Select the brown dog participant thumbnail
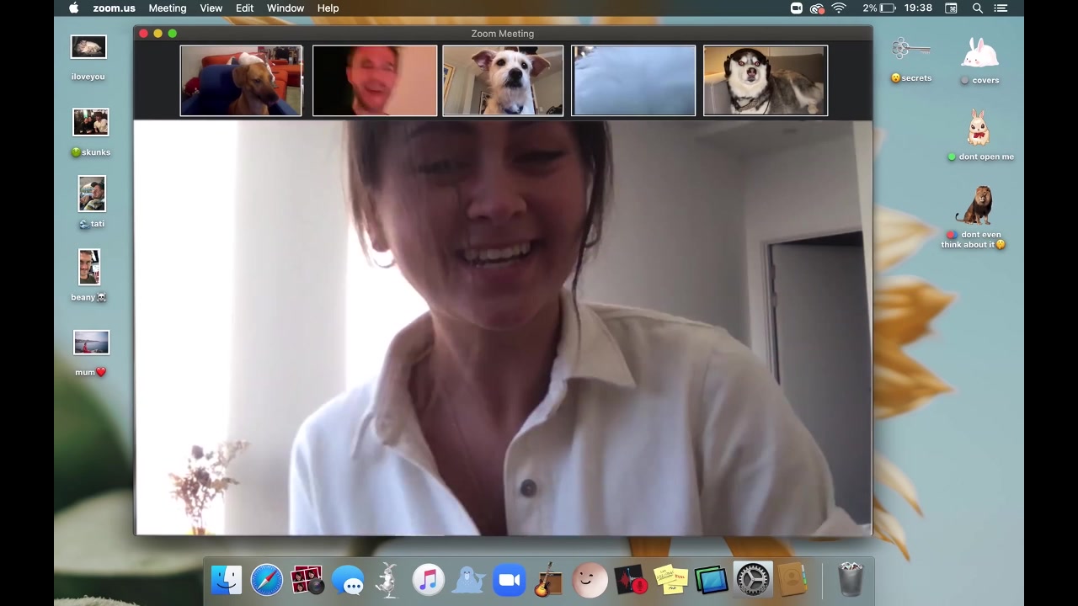Viewport: 1078px width, 606px height. [241, 81]
